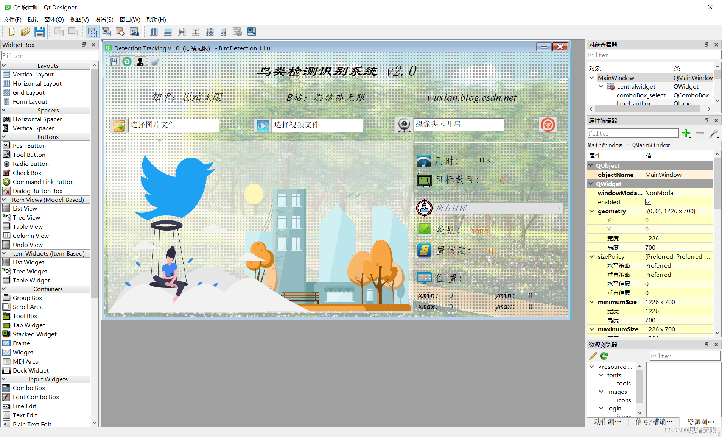Open the Edit menu
The height and width of the screenshot is (437, 722).
coord(33,19)
